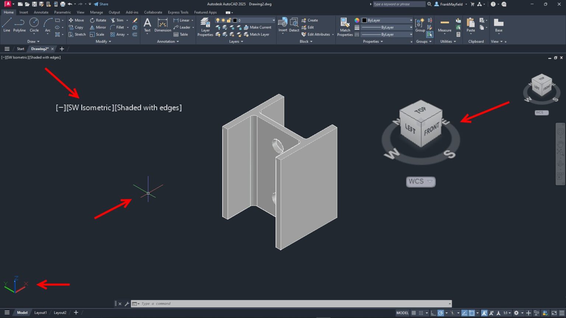This screenshot has height=318, width=566.
Task: Select the Line tool
Action: 6,25
